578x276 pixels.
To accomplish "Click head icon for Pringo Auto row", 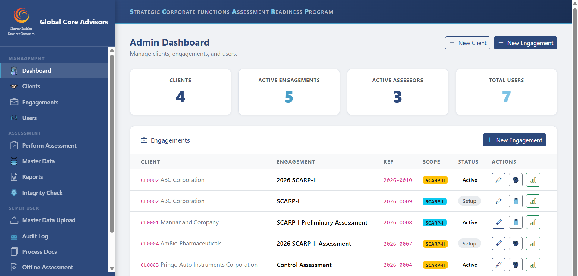I will point(516,265).
